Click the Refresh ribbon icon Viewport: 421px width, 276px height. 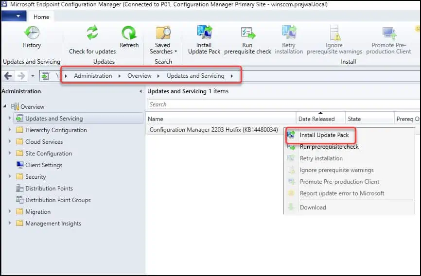pos(129,33)
